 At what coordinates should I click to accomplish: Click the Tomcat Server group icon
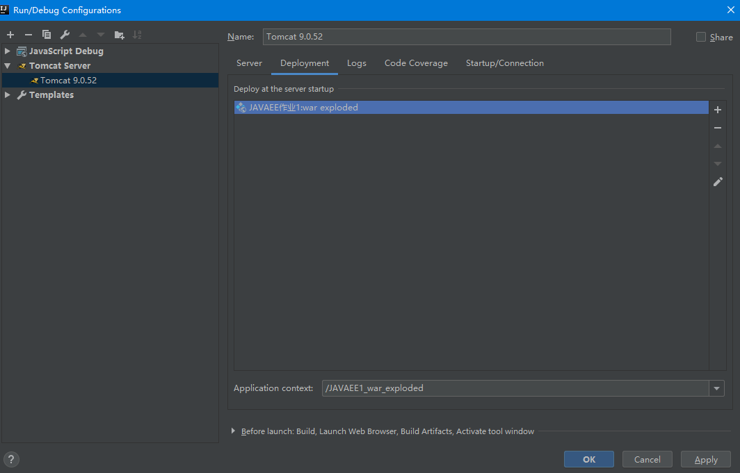tap(22, 66)
